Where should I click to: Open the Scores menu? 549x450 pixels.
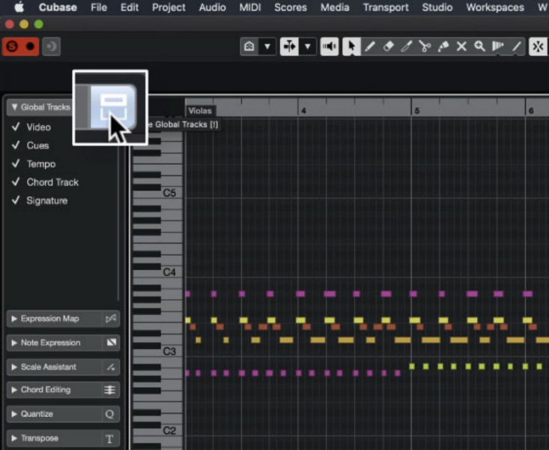(x=291, y=7)
